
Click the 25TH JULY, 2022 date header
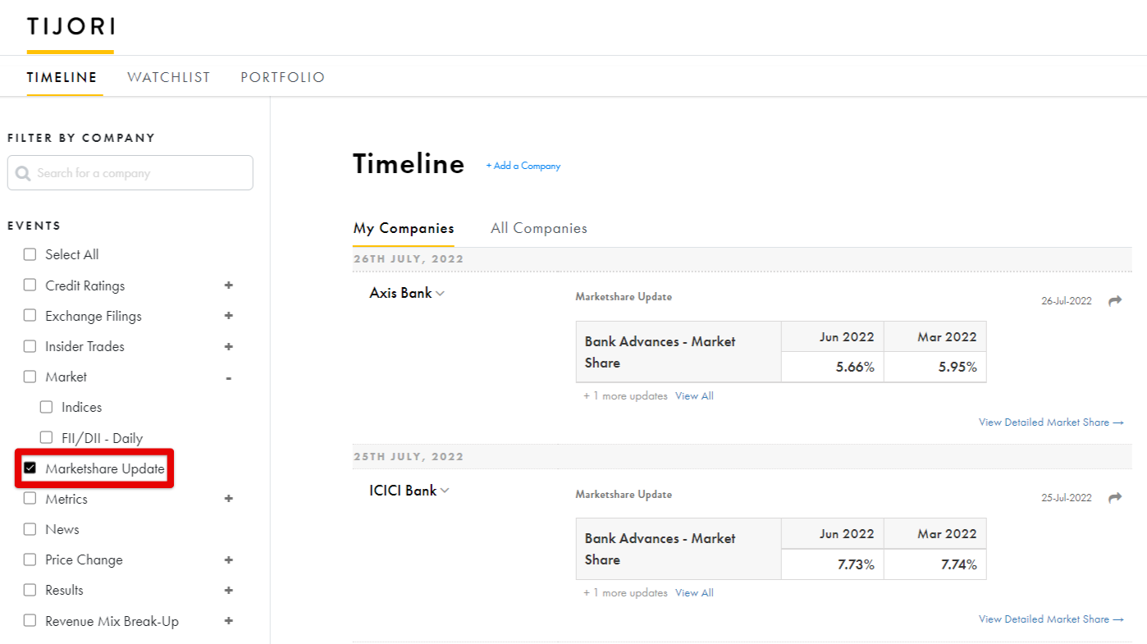point(409,456)
